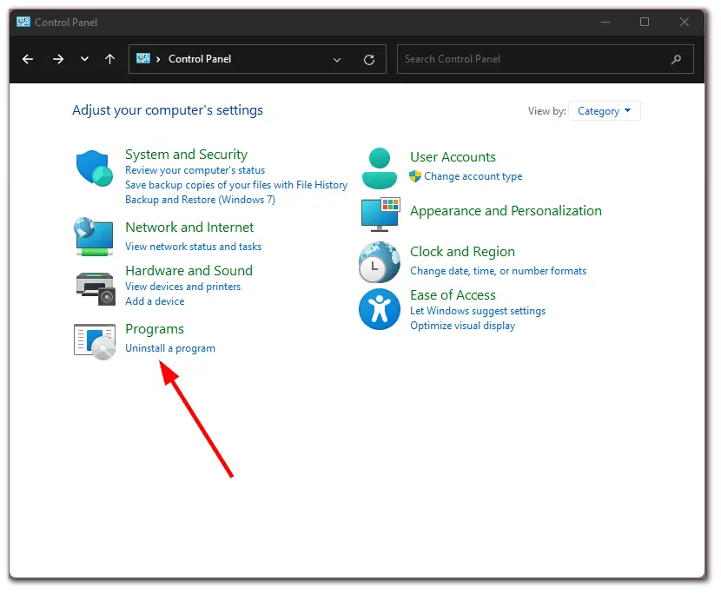Go forward with the right arrow
The width and height of the screenshot is (721, 594).
(x=58, y=59)
